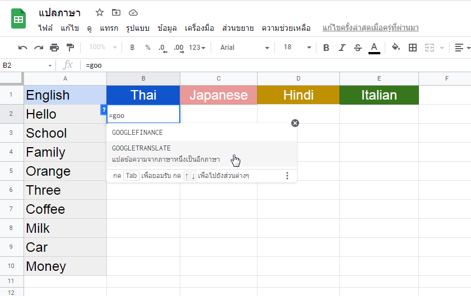Open the ส่วนขยาย menu
Screen dimensions: 471x296
point(238,28)
